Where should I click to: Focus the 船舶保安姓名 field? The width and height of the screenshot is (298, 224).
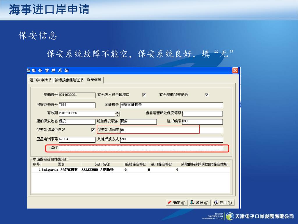click(77, 122)
